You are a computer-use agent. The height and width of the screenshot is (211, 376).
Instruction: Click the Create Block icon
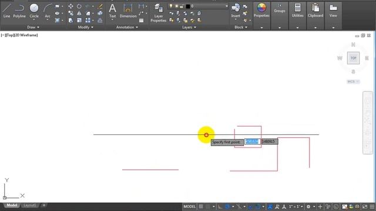245,6
